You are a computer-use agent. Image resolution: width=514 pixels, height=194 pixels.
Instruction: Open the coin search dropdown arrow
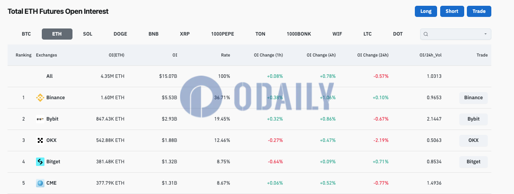[485, 34]
